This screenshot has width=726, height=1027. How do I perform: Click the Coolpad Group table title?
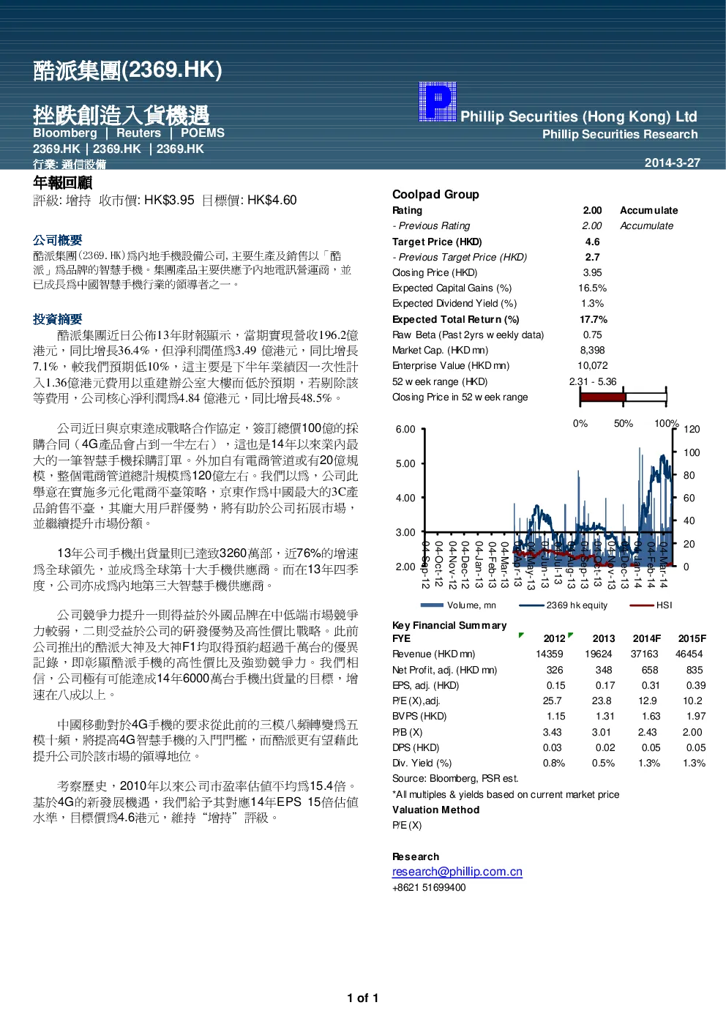pos(435,194)
